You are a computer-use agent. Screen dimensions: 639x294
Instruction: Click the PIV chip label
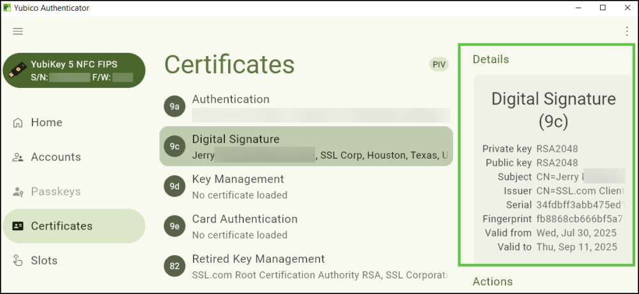pos(438,64)
